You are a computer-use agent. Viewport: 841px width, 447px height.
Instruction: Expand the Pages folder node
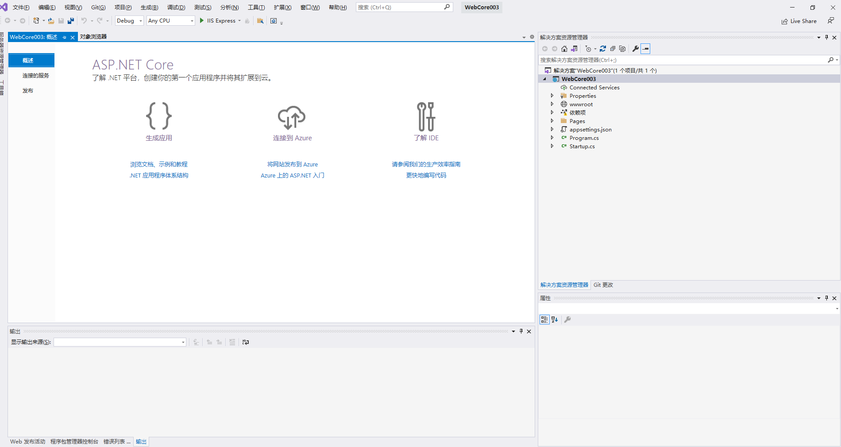tap(552, 121)
